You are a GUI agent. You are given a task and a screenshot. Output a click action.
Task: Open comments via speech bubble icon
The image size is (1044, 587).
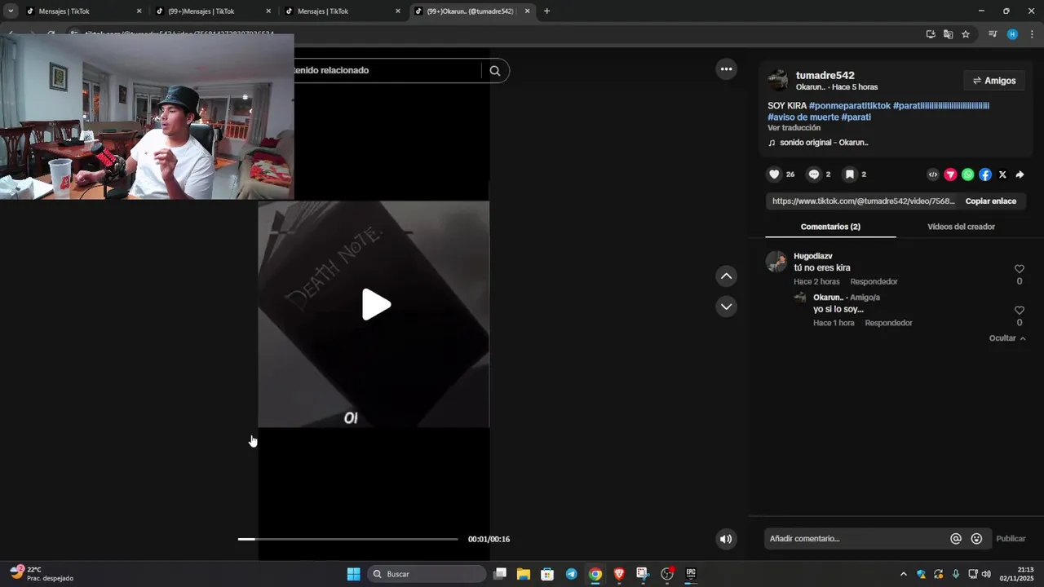[813, 174]
